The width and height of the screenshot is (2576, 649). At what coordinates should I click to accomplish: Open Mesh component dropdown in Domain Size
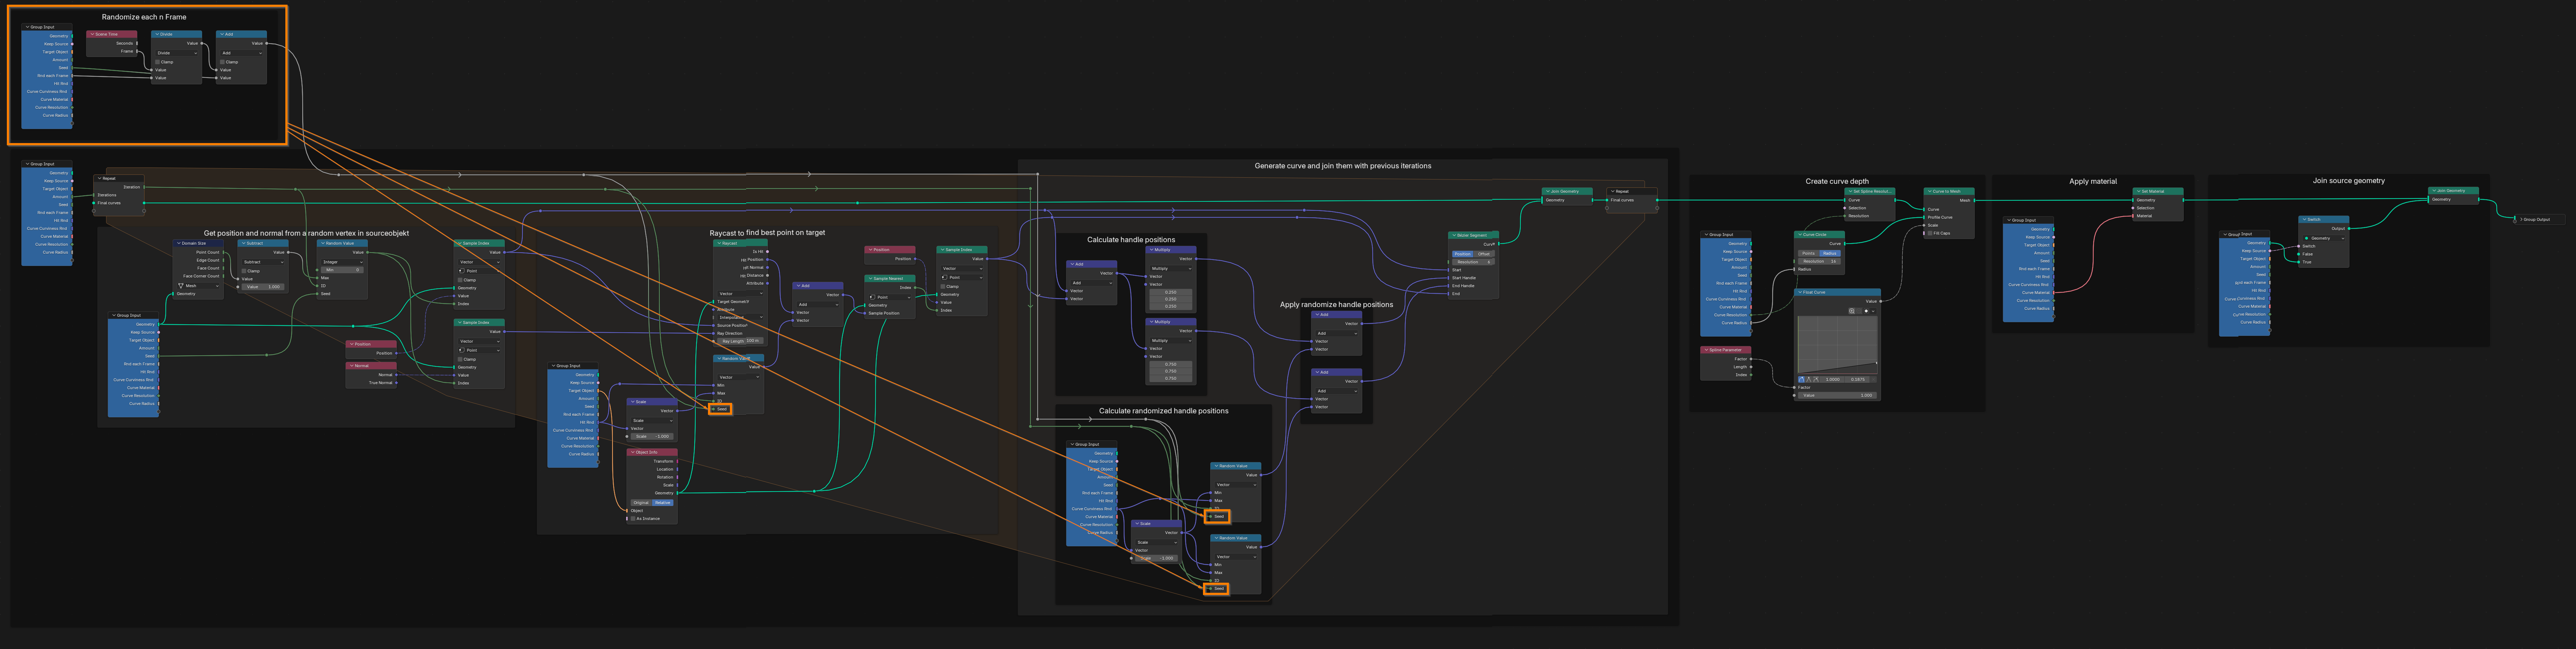coord(198,286)
